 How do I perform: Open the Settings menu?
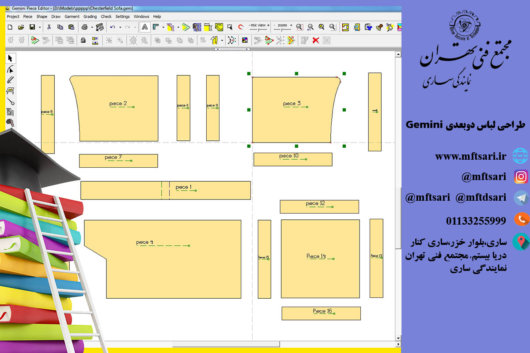tap(122, 16)
